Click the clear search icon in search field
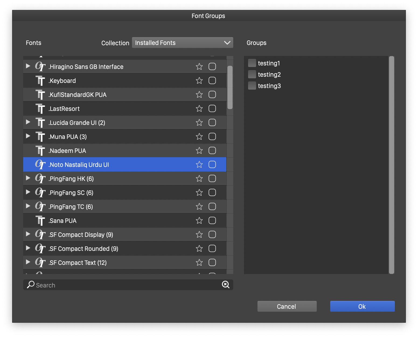The width and height of the screenshot is (418, 337). 225,285
